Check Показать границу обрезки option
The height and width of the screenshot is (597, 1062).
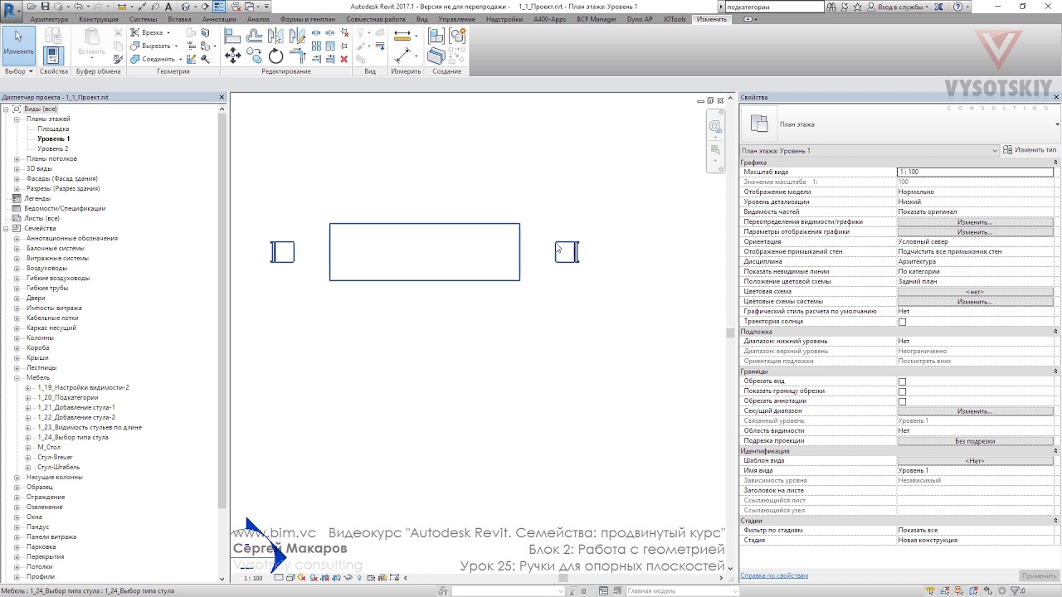click(902, 391)
